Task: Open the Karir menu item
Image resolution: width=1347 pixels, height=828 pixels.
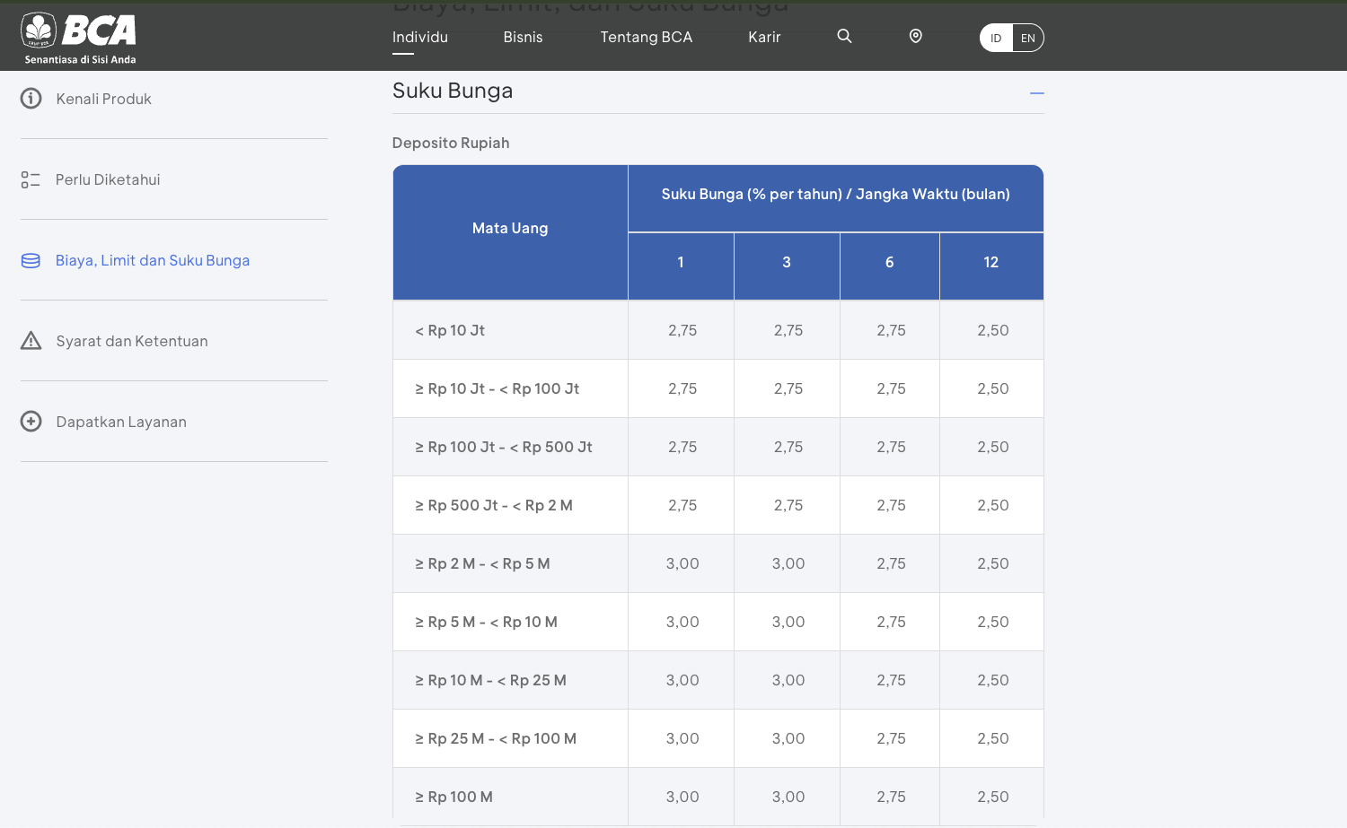Action: click(764, 37)
